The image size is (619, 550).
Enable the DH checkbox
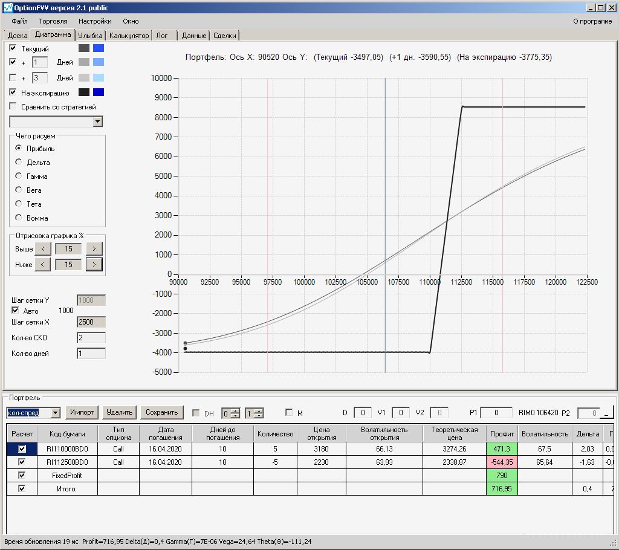tap(195, 413)
